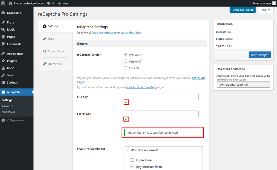Click the plus icon next to New
The image size is (277, 170).
click(x=59, y=3)
